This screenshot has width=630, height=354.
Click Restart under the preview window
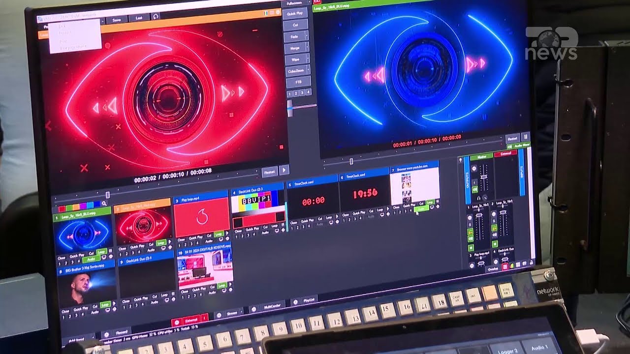[269, 172]
